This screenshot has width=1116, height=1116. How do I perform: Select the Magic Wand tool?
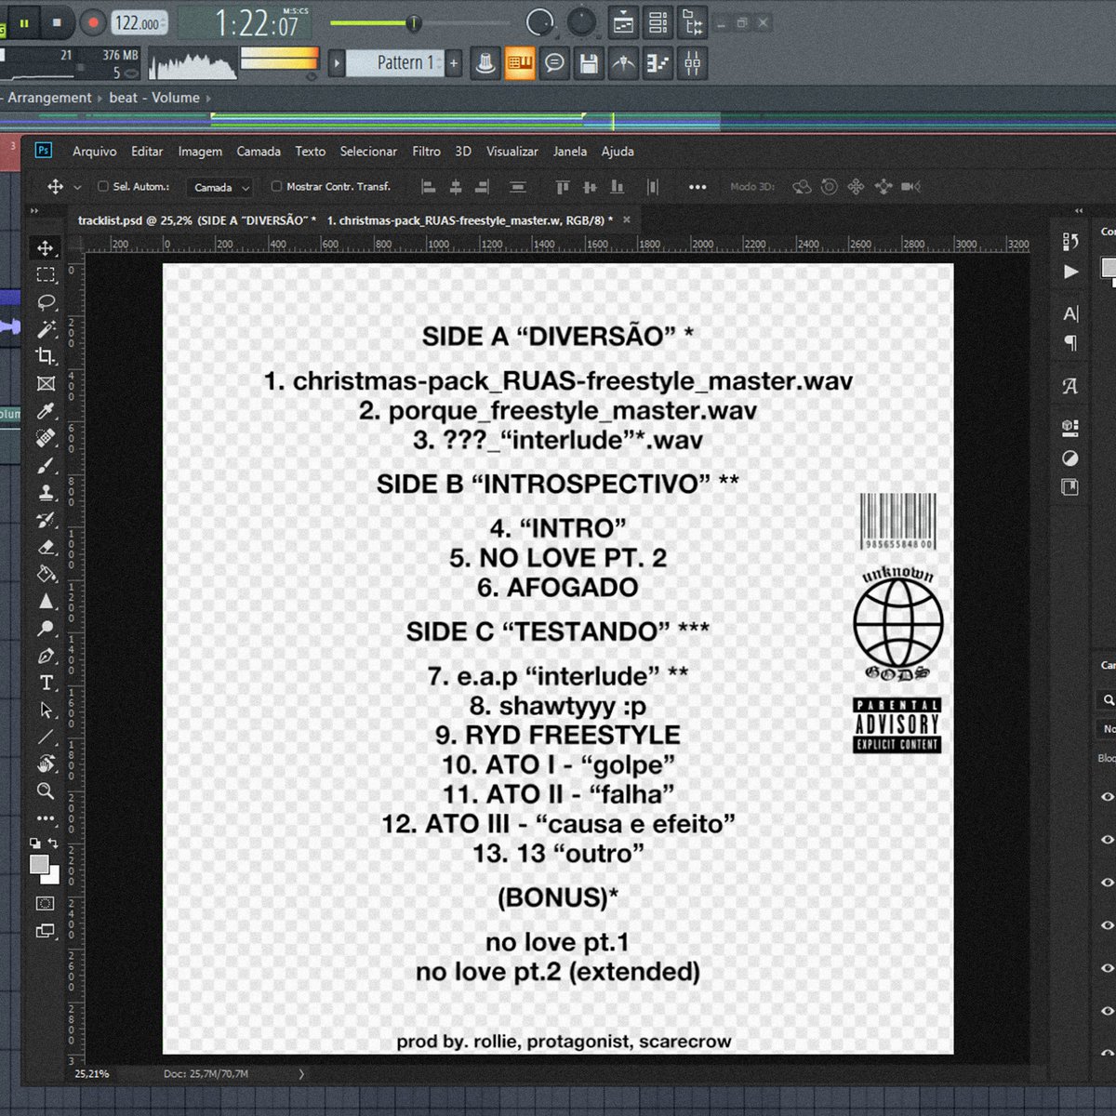tap(45, 329)
